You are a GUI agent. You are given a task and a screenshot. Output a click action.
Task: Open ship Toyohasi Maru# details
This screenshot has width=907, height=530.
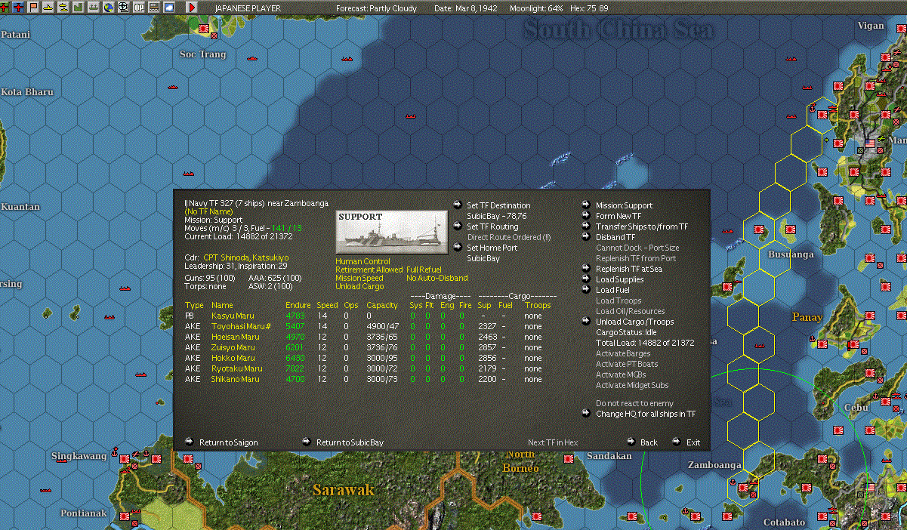pos(241,326)
